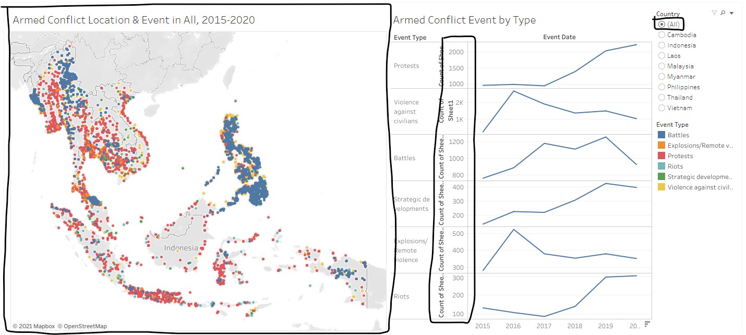Select the (All) radio button under Country

(x=663, y=24)
